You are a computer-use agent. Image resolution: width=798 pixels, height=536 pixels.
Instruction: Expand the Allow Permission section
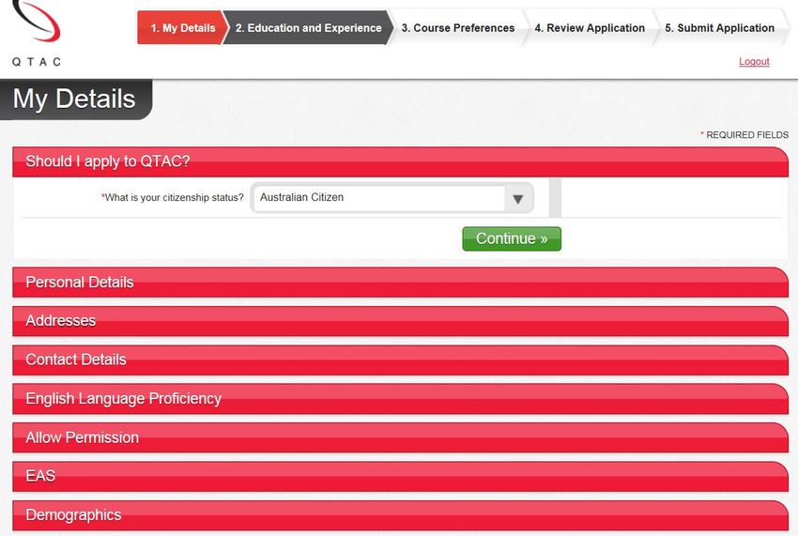click(401, 437)
